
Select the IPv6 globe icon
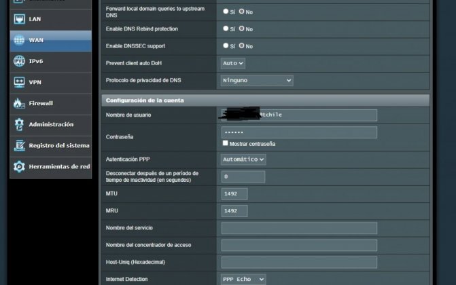[18, 61]
